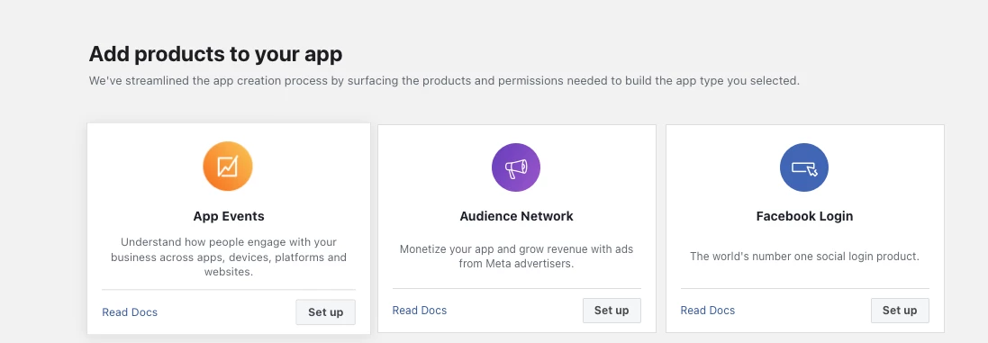Open Read Docs for Audience Network
This screenshot has width=988, height=343.
(x=420, y=311)
